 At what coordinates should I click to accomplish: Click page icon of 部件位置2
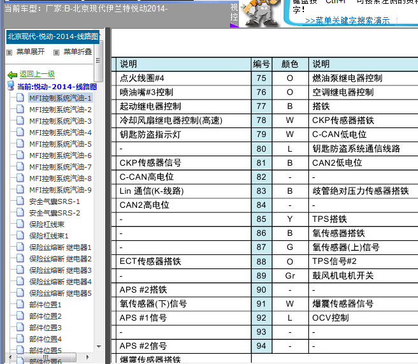point(20,316)
